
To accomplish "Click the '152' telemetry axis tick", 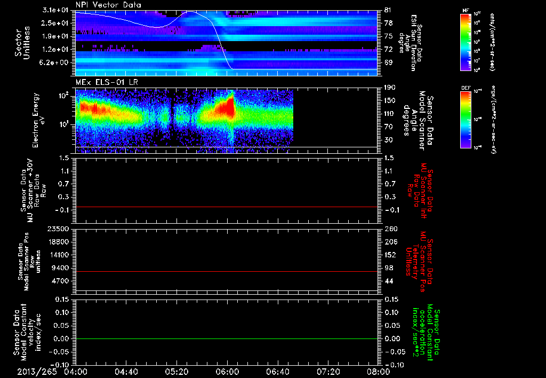I will tap(390, 255).
